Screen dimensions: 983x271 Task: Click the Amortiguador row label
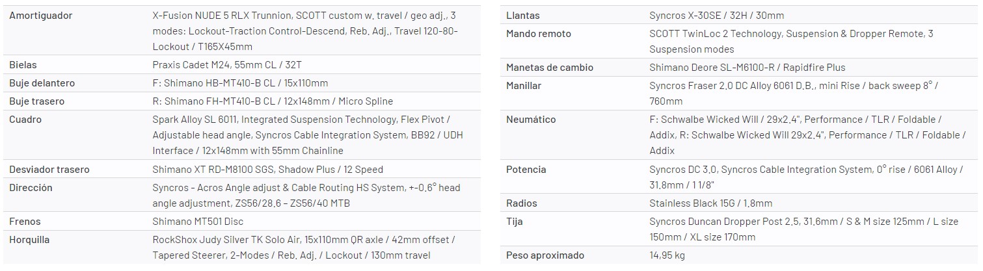40,15
